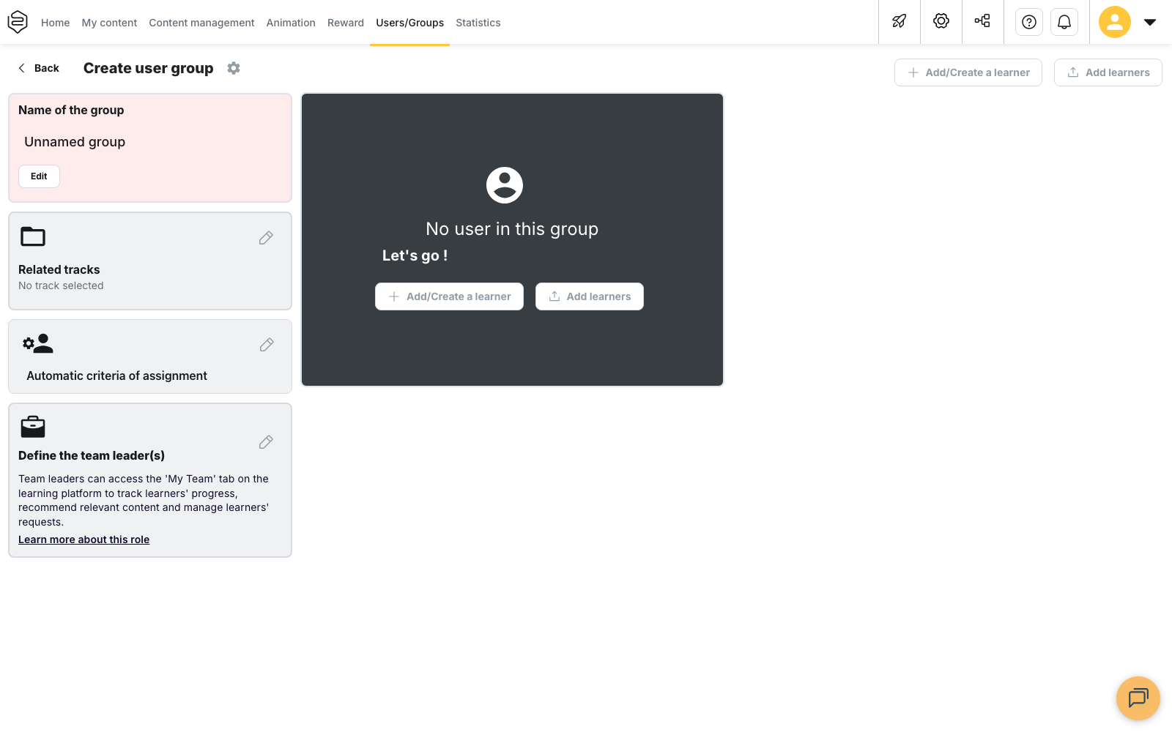1172x732 pixels.
Task: Open Learn more about this role link
Action: pos(84,539)
